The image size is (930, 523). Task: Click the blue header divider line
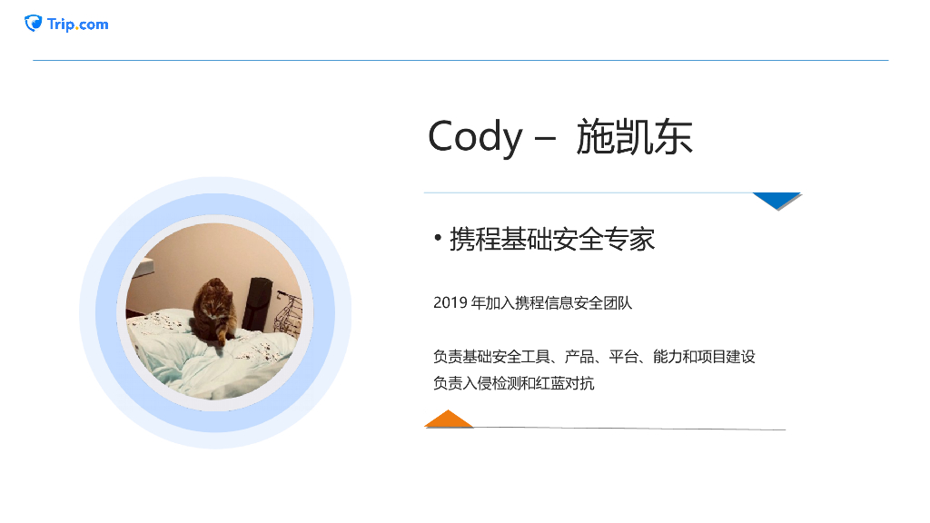(460, 60)
